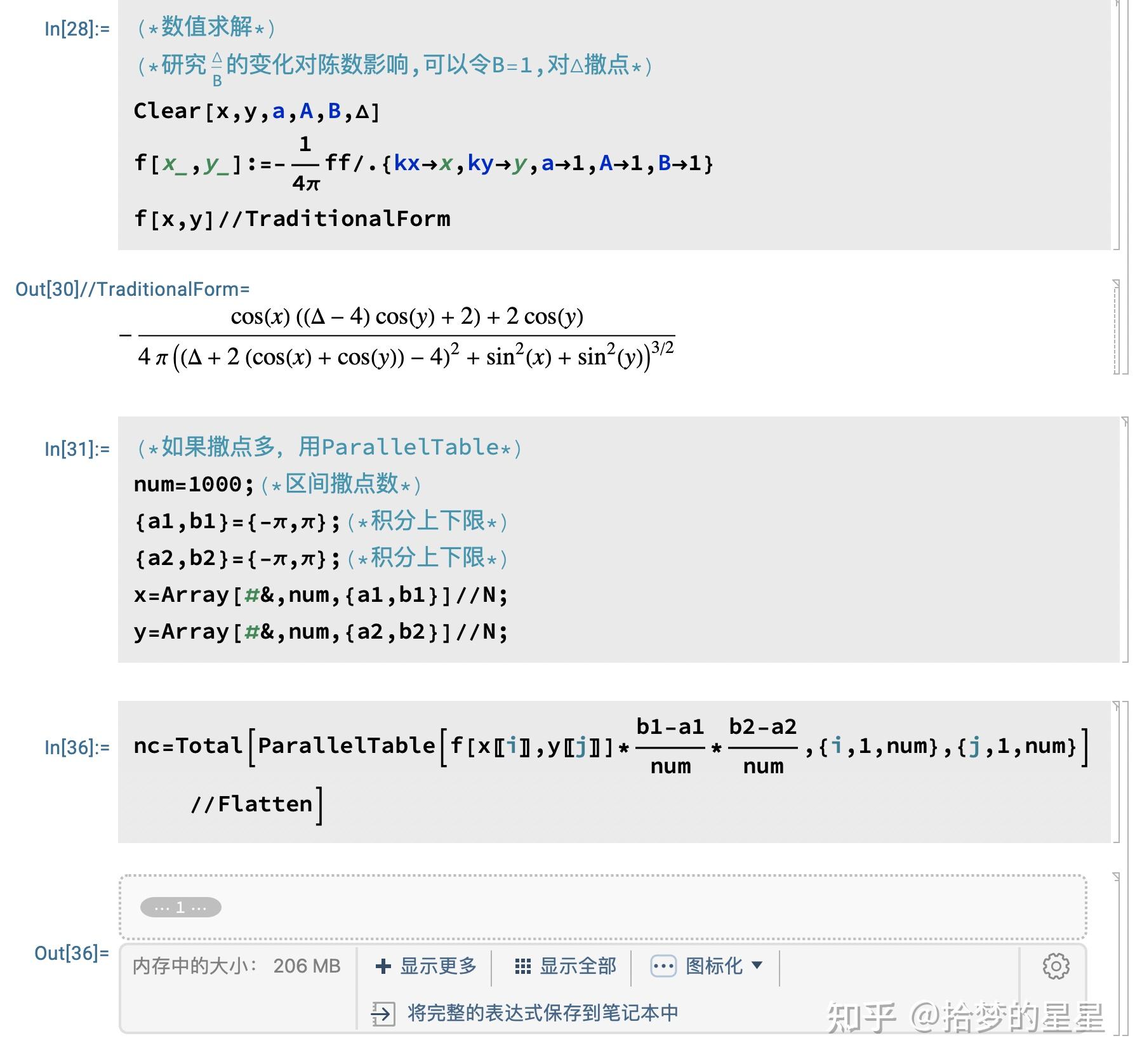Click the save-expression arrow icon
This screenshot has height=1064, width=1135.
[383, 1013]
